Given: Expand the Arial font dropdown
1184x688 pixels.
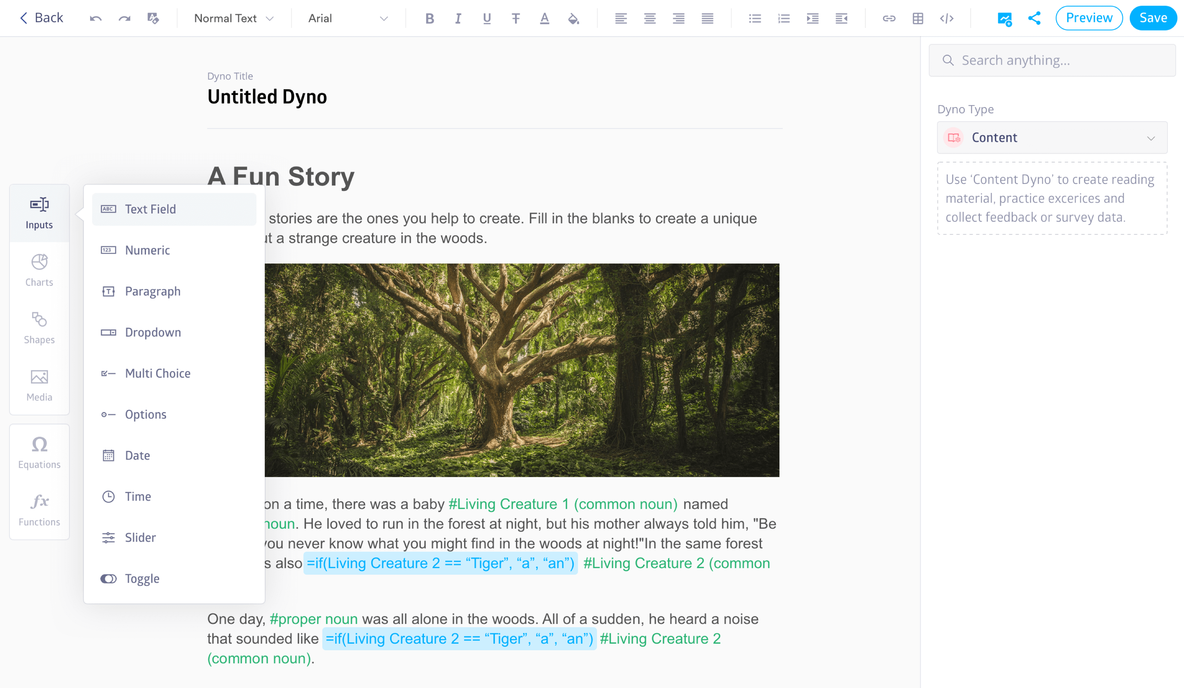Looking at the screenshot, I should click(x=346, y=18).
